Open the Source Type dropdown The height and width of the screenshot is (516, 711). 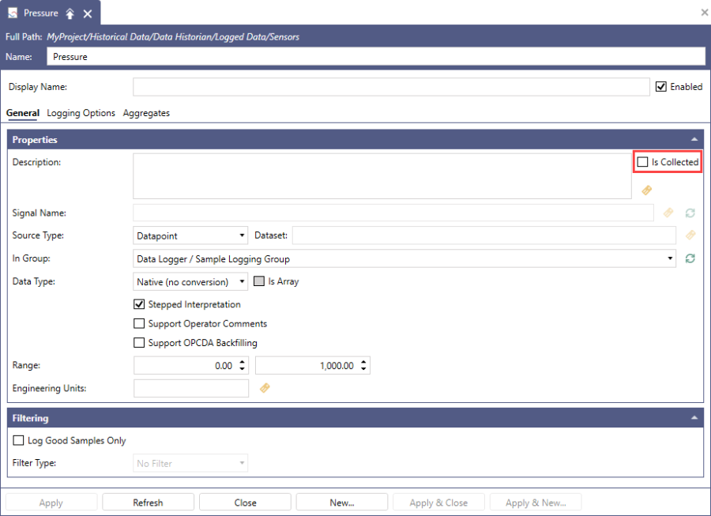241,235
